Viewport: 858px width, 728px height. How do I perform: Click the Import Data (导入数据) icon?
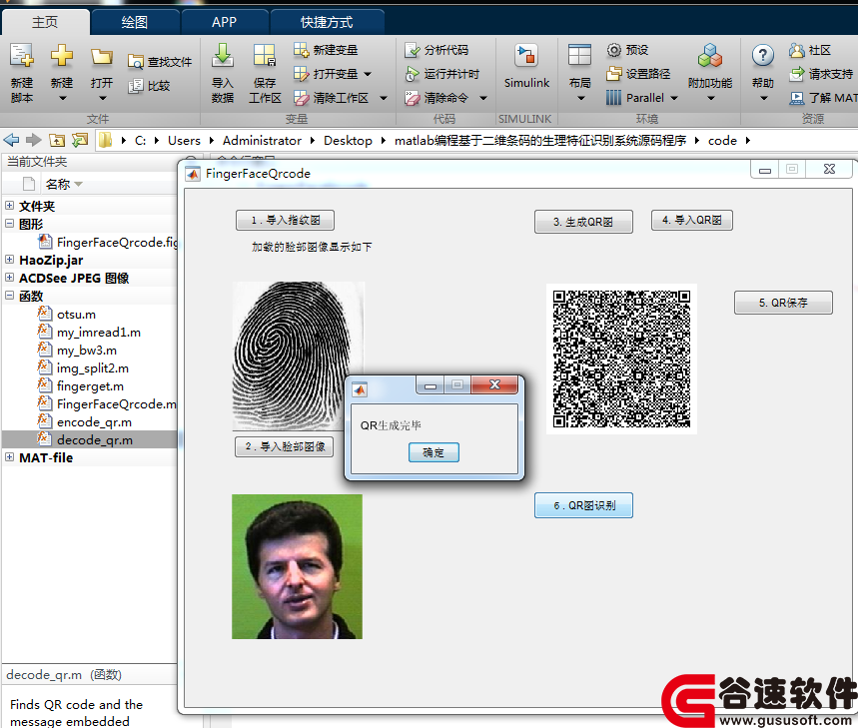[223, 56]
